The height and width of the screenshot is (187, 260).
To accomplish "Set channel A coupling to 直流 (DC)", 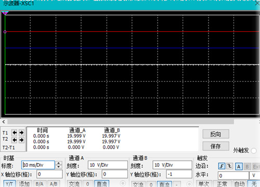I will tap(101, 184).
